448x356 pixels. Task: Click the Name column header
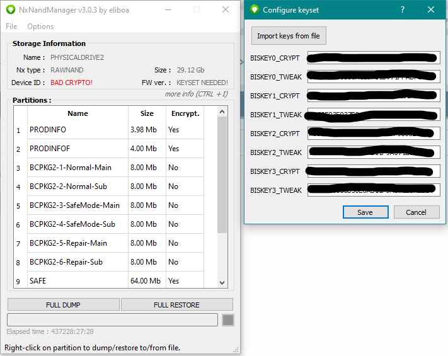(x=78, y=113)
